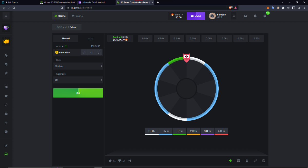
Task: Like the game with heart icon
Action: point(120,161)
